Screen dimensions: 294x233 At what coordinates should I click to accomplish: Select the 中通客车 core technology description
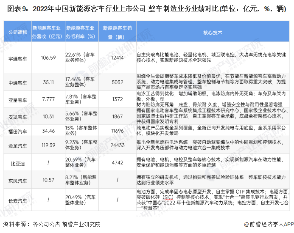[x=211, y=82]
